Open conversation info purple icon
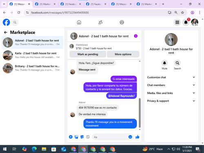This screenshot has width=204, height=153. (x=135, y=36)
